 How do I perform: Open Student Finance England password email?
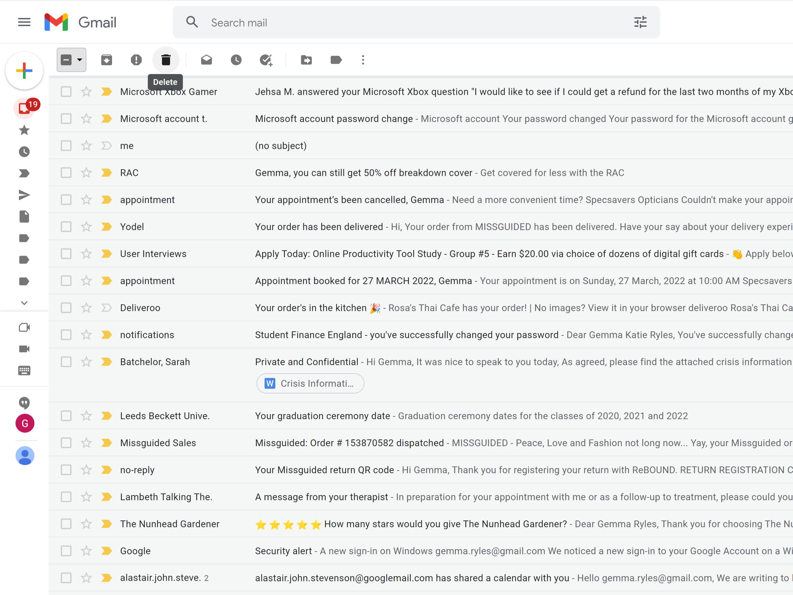point(421,335)
